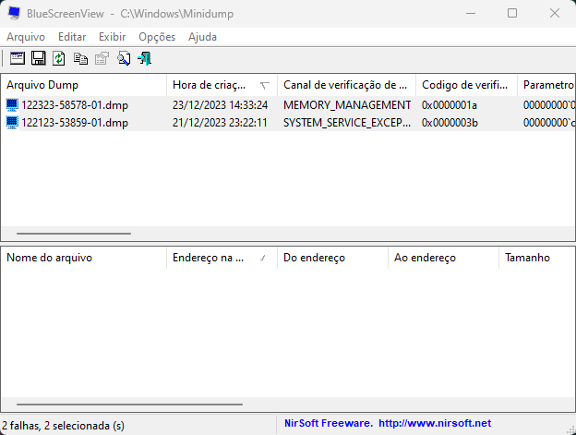The width and height of the screenshot is (576, 435).
Task: Sort by Nome do arquivo column header
Action: click(84, 258)
